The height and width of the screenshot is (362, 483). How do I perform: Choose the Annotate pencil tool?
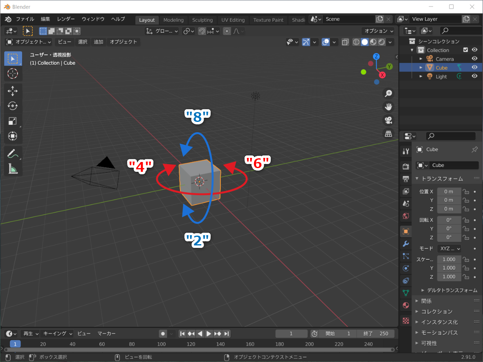[x=13, y=154]
